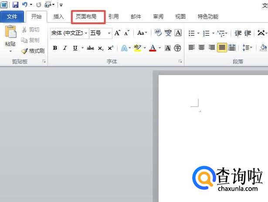Click the Character Border icon
Viewport: 268px width, 202px height.
[x=178, y=33]
